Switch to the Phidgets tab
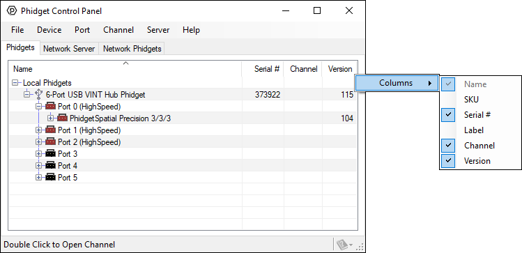Viewport: 522px width, 253px height. point(21,47)
